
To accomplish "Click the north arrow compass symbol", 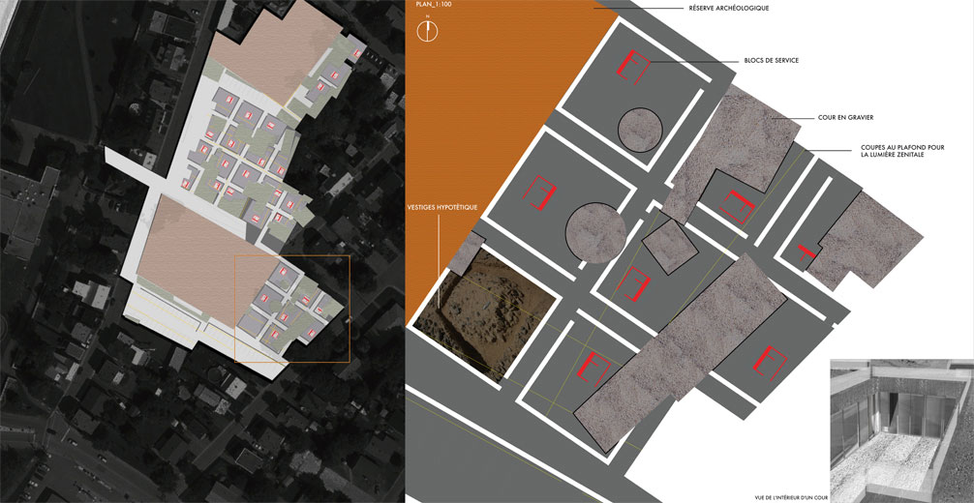I will (425, 31).
